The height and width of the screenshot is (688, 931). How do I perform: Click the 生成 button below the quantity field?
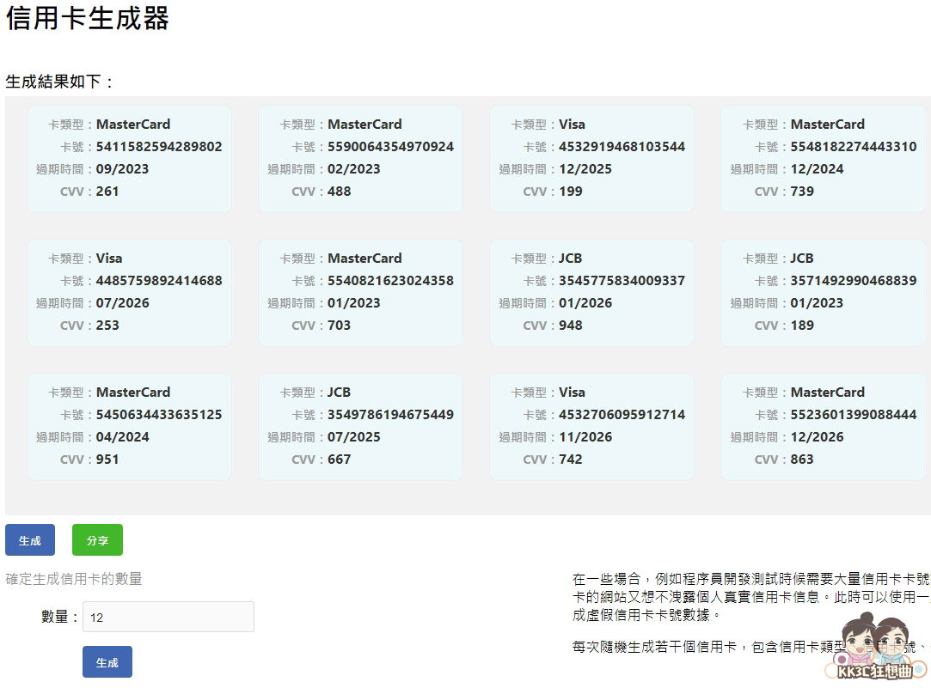coord(107,662)
